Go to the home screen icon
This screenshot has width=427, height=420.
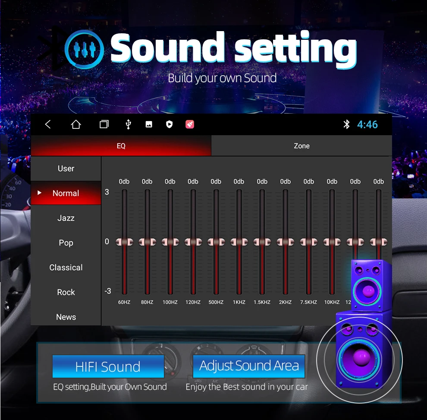pyautogui.click(x=76, y=124)
